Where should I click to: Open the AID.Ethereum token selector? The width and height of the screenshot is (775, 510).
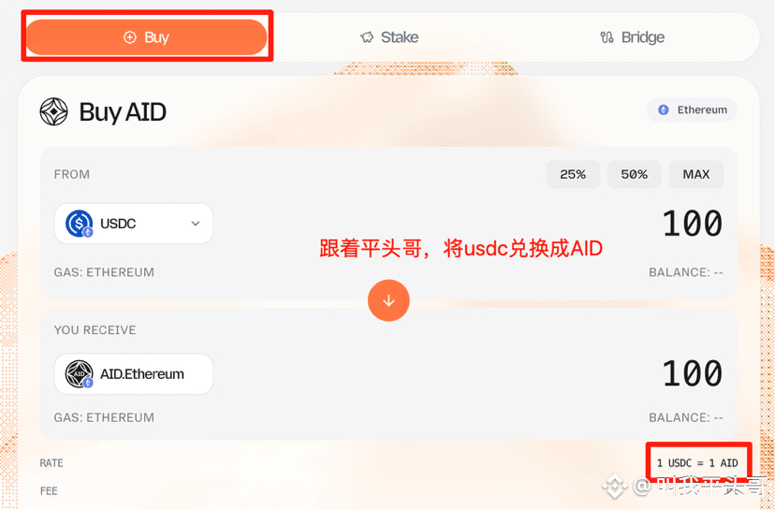(x=134, y=374)
